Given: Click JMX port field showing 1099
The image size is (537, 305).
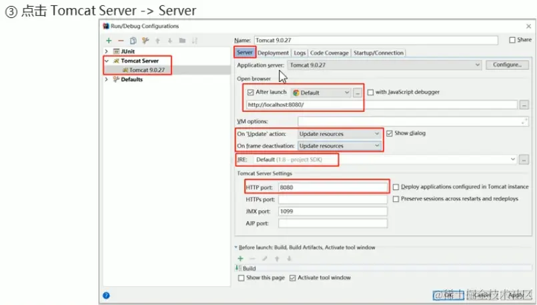Looking at the screenshot, I should [x=333, y=211].
